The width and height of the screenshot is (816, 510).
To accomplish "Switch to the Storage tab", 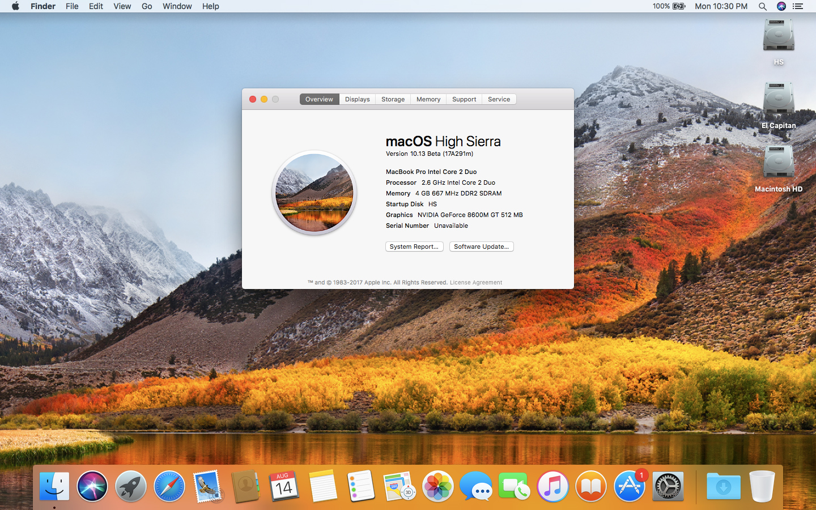I will tap(392, 99).
